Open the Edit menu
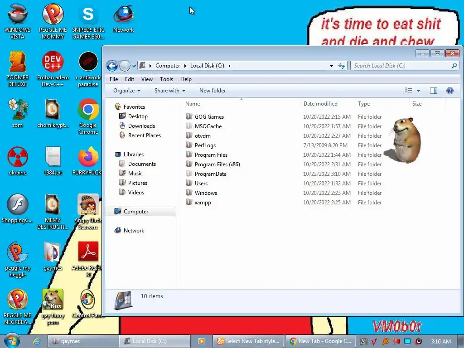The height and width of the screenshot is (348, 464). 129,79
